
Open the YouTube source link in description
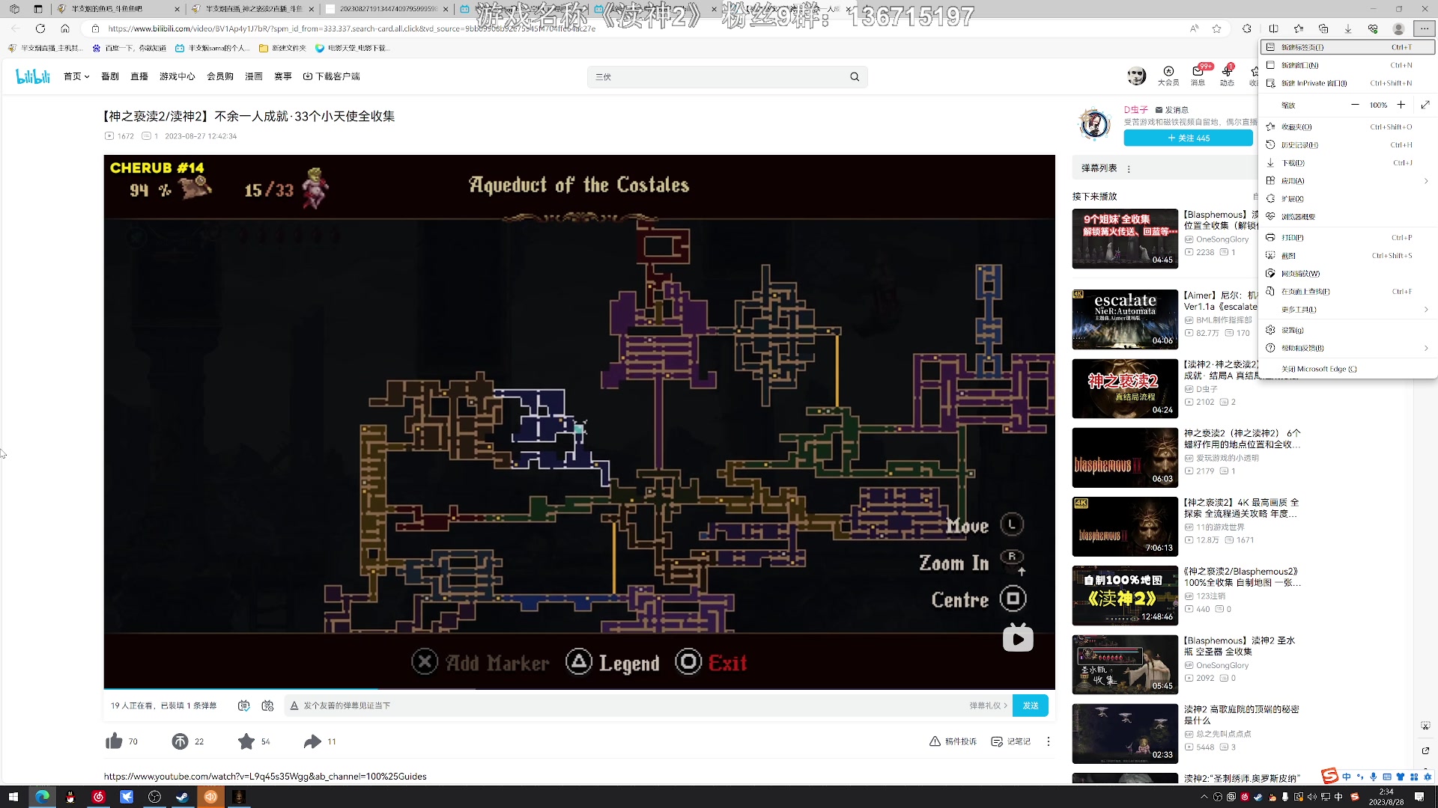tap(265, 777)
